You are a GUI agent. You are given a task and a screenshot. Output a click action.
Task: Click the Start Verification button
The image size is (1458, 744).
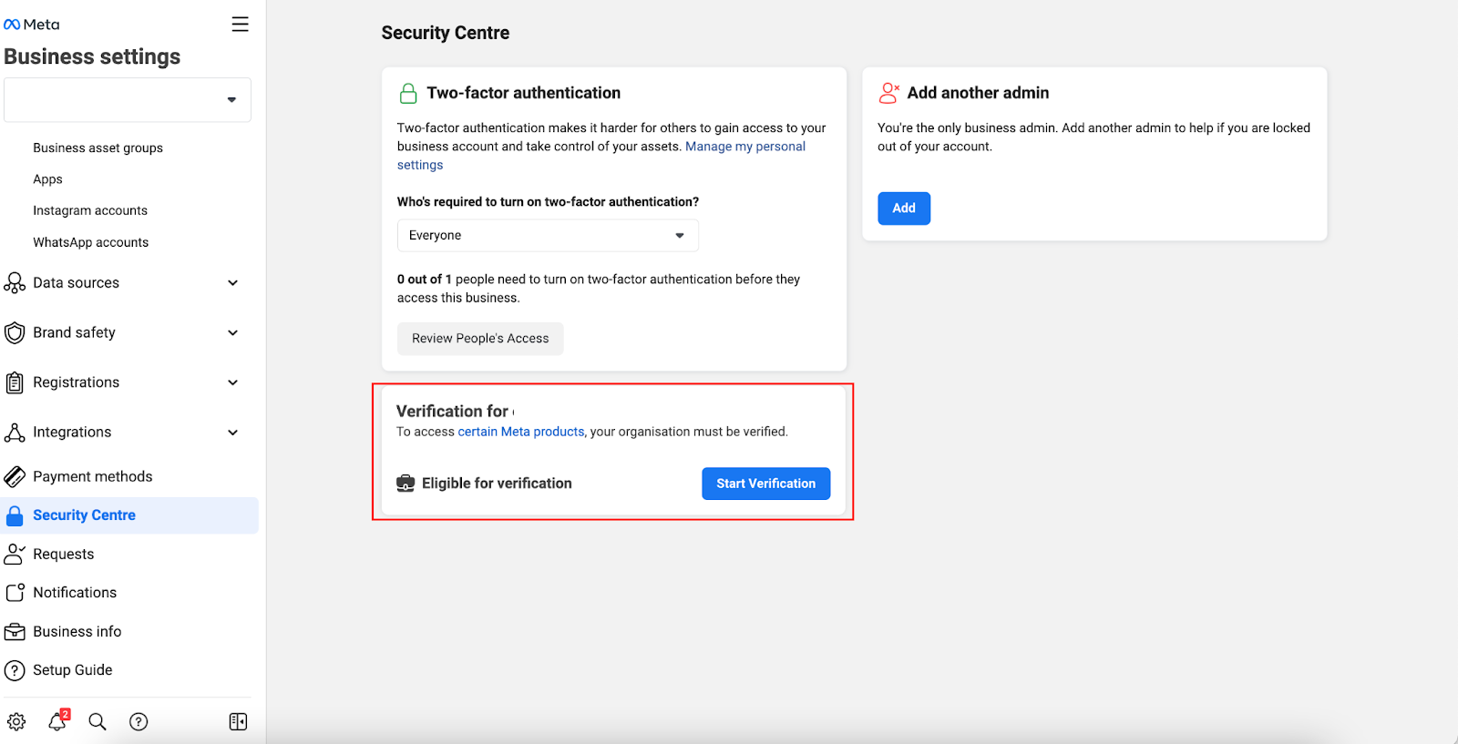click(765, 484)
